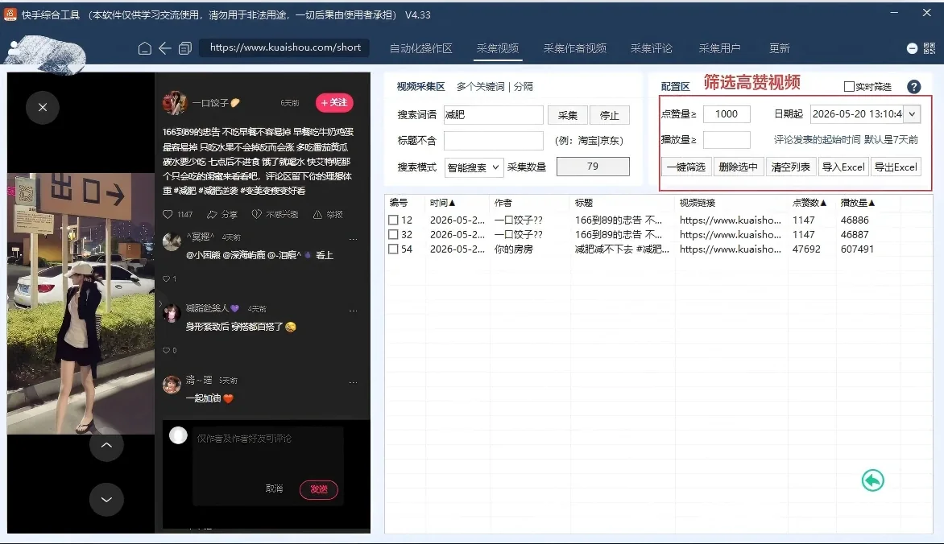The width and height of the screenshot is (944, 544).
Task: Click the 采集数量 field showing 79
Action: pos(593,166)
